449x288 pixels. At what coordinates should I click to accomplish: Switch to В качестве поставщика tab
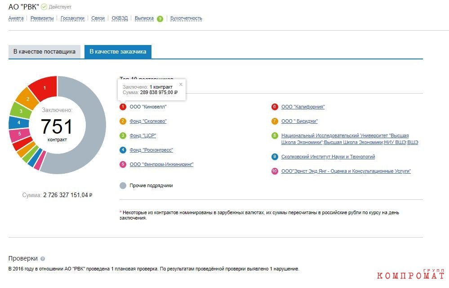pyautogui.click(x=44, y=52)
